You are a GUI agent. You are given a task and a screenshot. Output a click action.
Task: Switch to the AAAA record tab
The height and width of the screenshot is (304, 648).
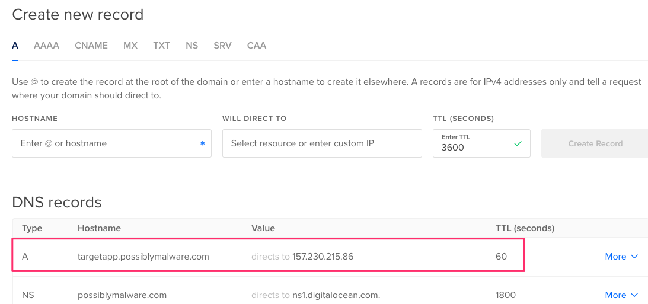point(46,46)
